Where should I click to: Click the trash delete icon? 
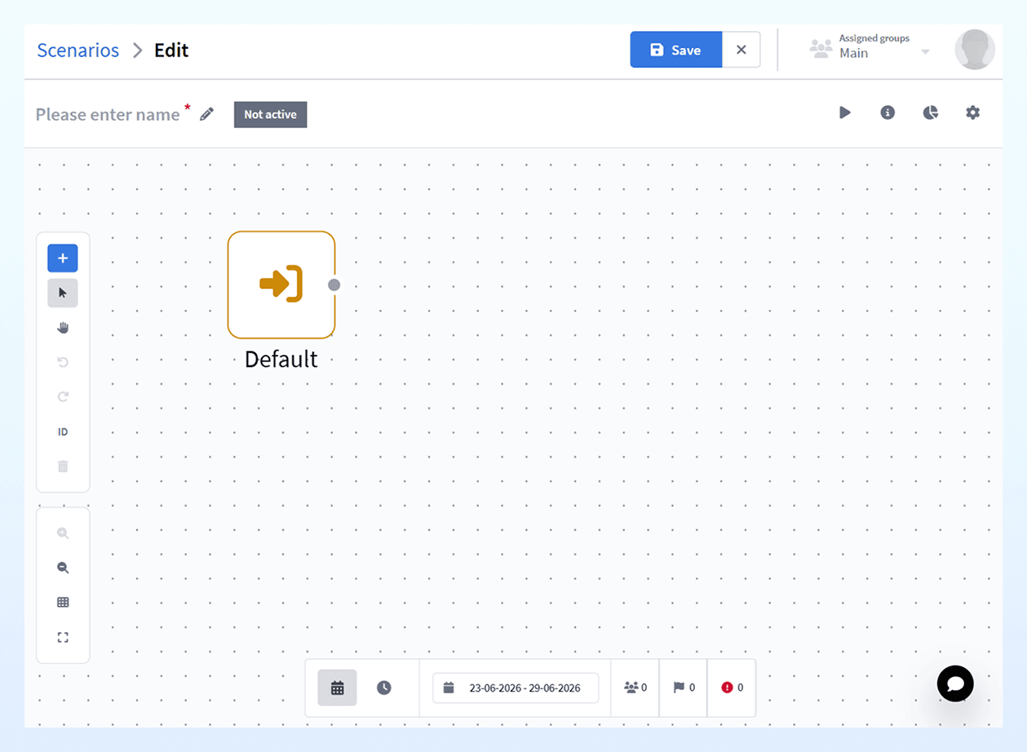click(x=63, y=467)
